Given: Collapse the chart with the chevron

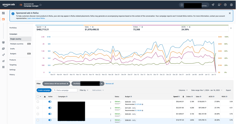Looking at the screenshot, I should pyautogui.click(x=231, y=28).
